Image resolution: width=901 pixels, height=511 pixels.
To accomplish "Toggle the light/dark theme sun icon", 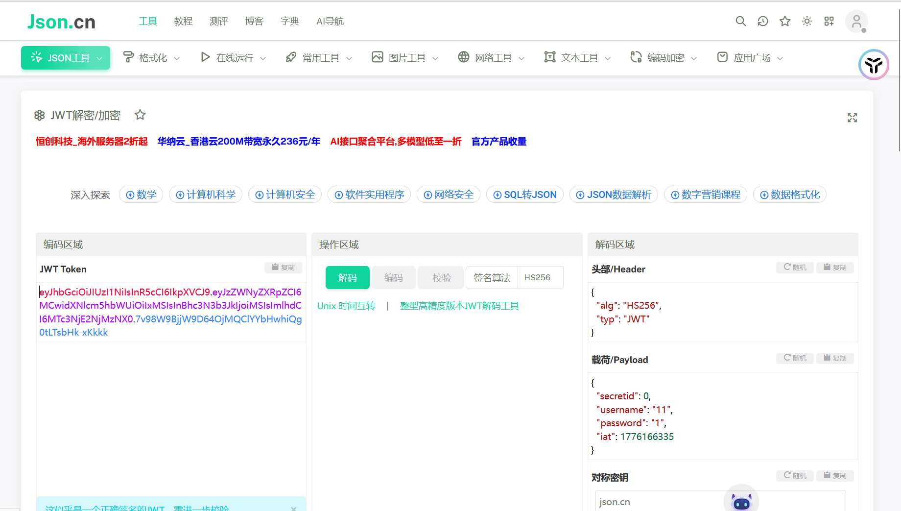I will coord(807,21).
